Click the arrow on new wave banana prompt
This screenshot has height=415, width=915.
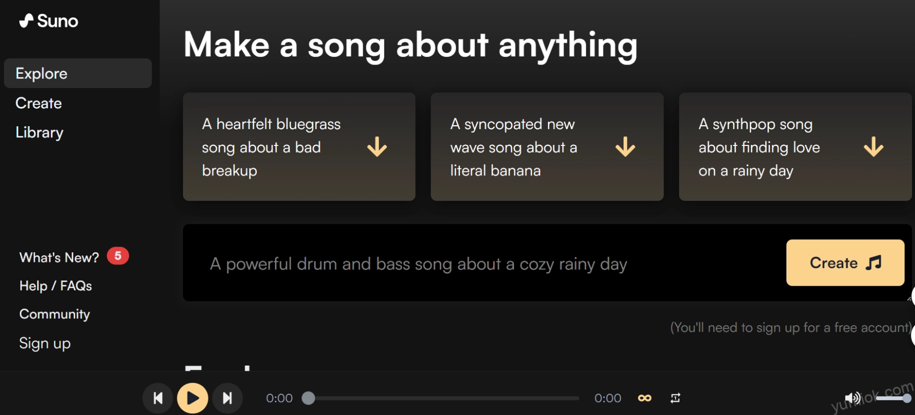pyautogui.click(x=625, y=147)
